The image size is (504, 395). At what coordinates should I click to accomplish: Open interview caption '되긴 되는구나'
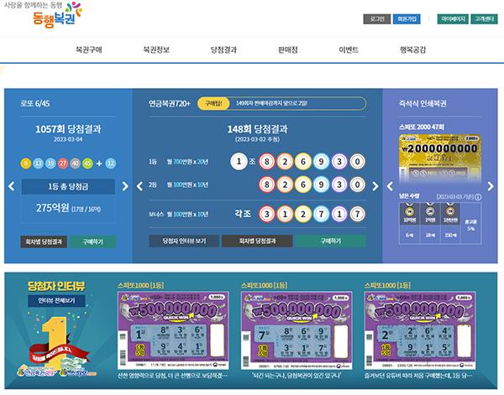(x=297, y=376)
